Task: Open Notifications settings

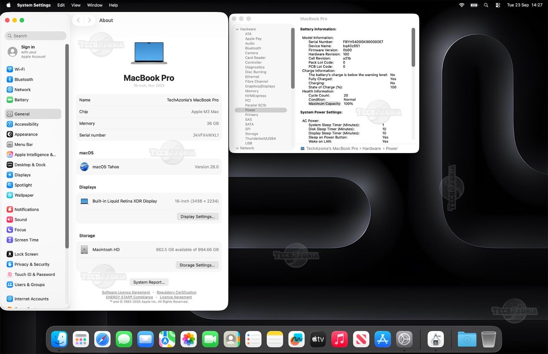Action: tap(33, 210)
